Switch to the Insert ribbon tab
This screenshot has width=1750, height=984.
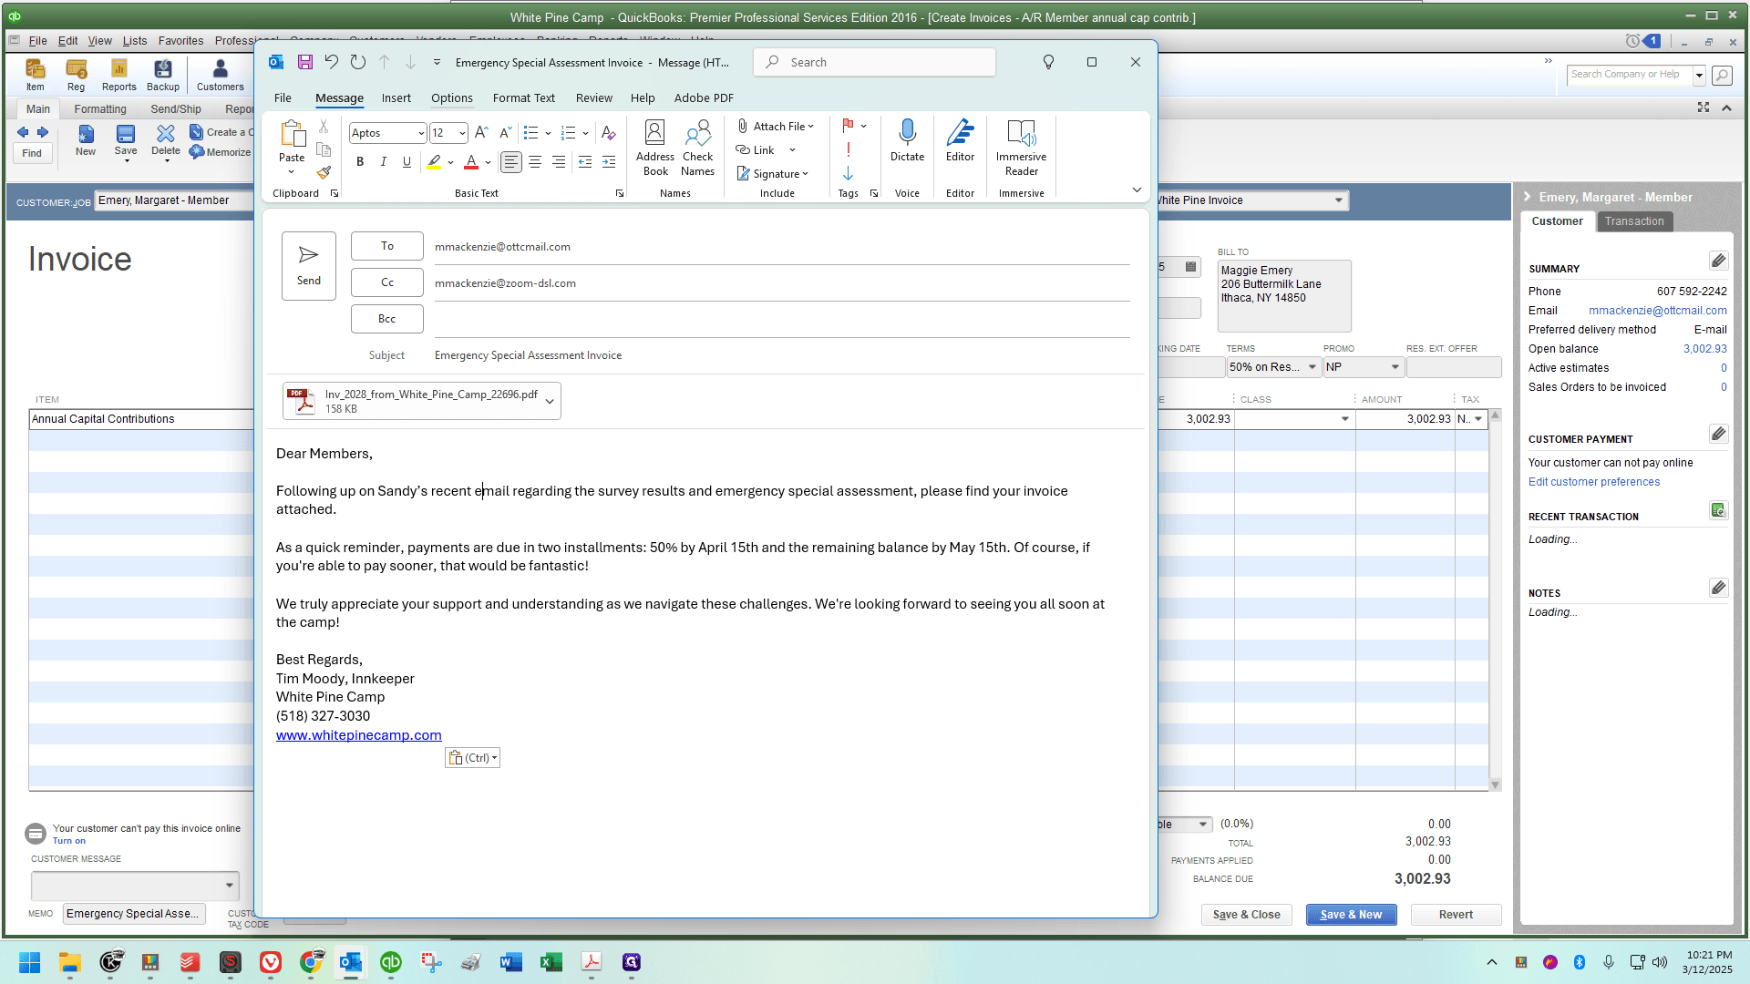pos(396,97)
